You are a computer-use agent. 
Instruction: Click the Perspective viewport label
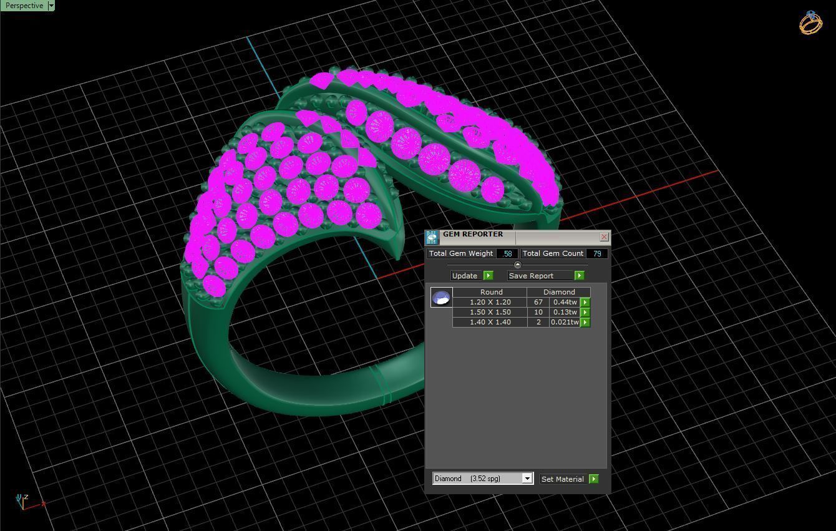coord(24,6)
